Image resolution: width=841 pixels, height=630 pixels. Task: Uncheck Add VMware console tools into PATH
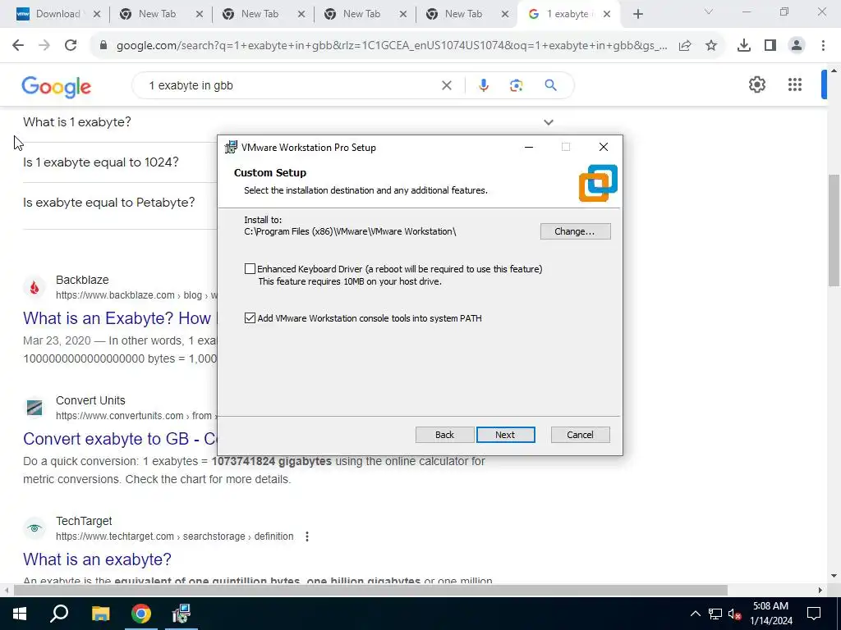pos(250,318)
